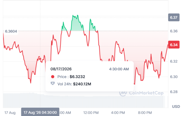The image size is (187, 116).
Task: Click the 6.30 axis price label
Action: (x=174, y=77)
